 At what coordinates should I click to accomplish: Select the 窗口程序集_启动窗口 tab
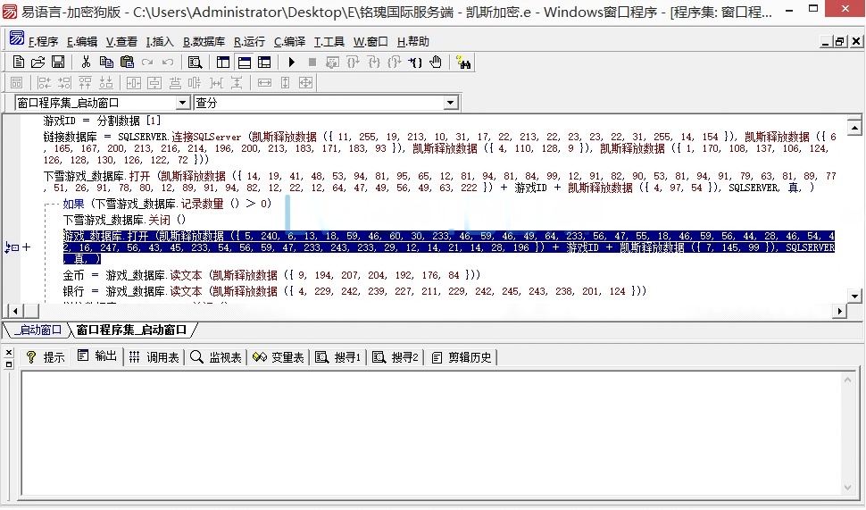[x=131, y=330]
